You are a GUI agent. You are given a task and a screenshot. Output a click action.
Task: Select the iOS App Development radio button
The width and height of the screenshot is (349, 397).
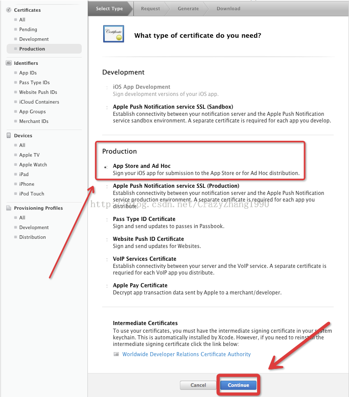(107, 87)
